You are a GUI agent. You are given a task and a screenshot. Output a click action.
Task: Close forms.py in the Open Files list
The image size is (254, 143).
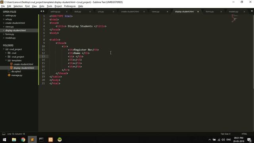pyautogui.click(x=4, y=34)
